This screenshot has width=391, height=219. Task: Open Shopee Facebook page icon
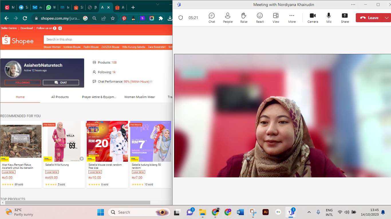[55, 28]
